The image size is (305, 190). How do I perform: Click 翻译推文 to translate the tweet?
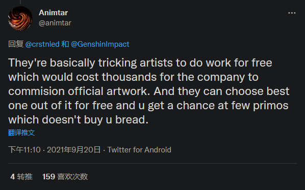coord(21,133)
